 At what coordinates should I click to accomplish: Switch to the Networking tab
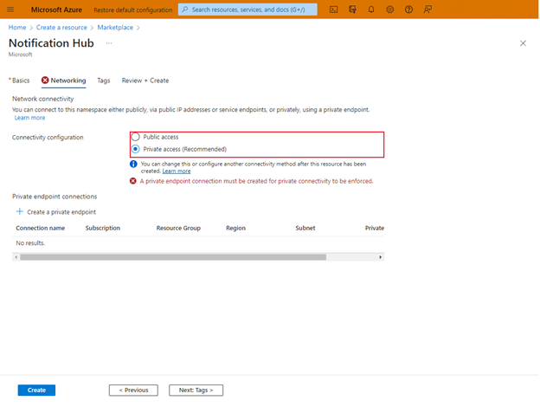pyautogui.click(x=63, y=81)
